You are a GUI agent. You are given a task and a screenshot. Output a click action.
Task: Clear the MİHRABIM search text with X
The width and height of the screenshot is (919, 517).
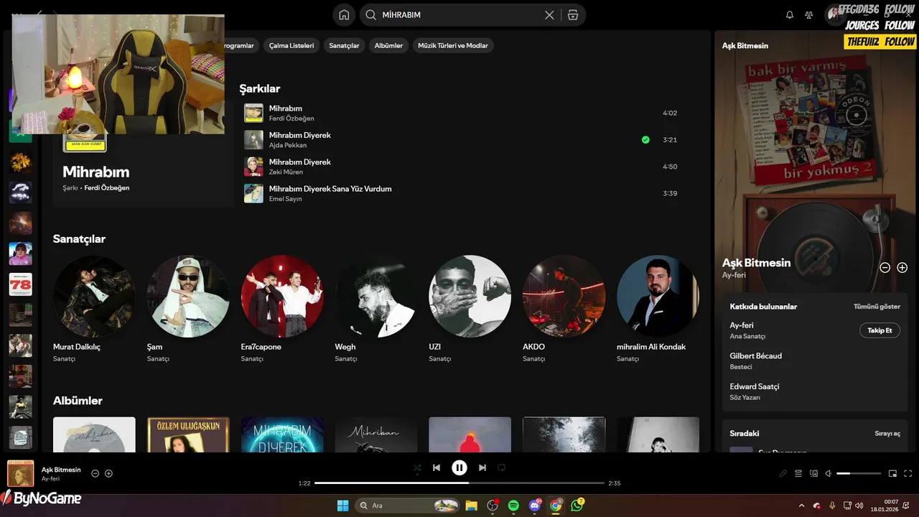click(x=549, y=15)
